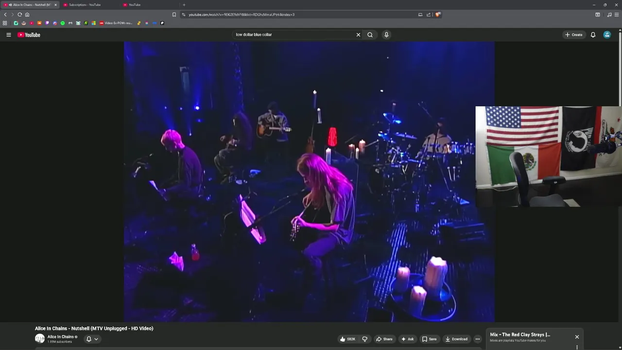Toggle the subscription notification bell dropdown

92,339
